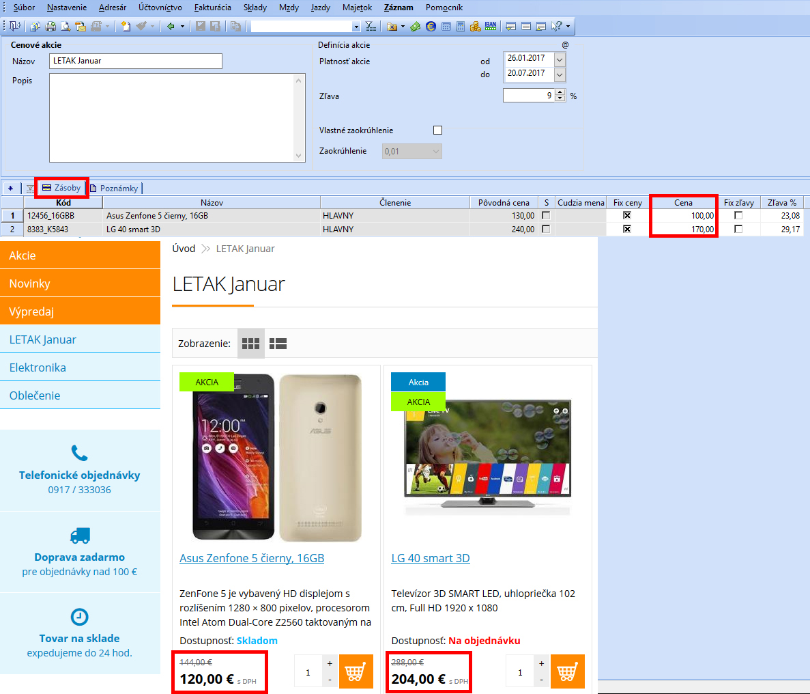
Task: Increase the Zľava percent spinner value
Action: coord(560,93)
